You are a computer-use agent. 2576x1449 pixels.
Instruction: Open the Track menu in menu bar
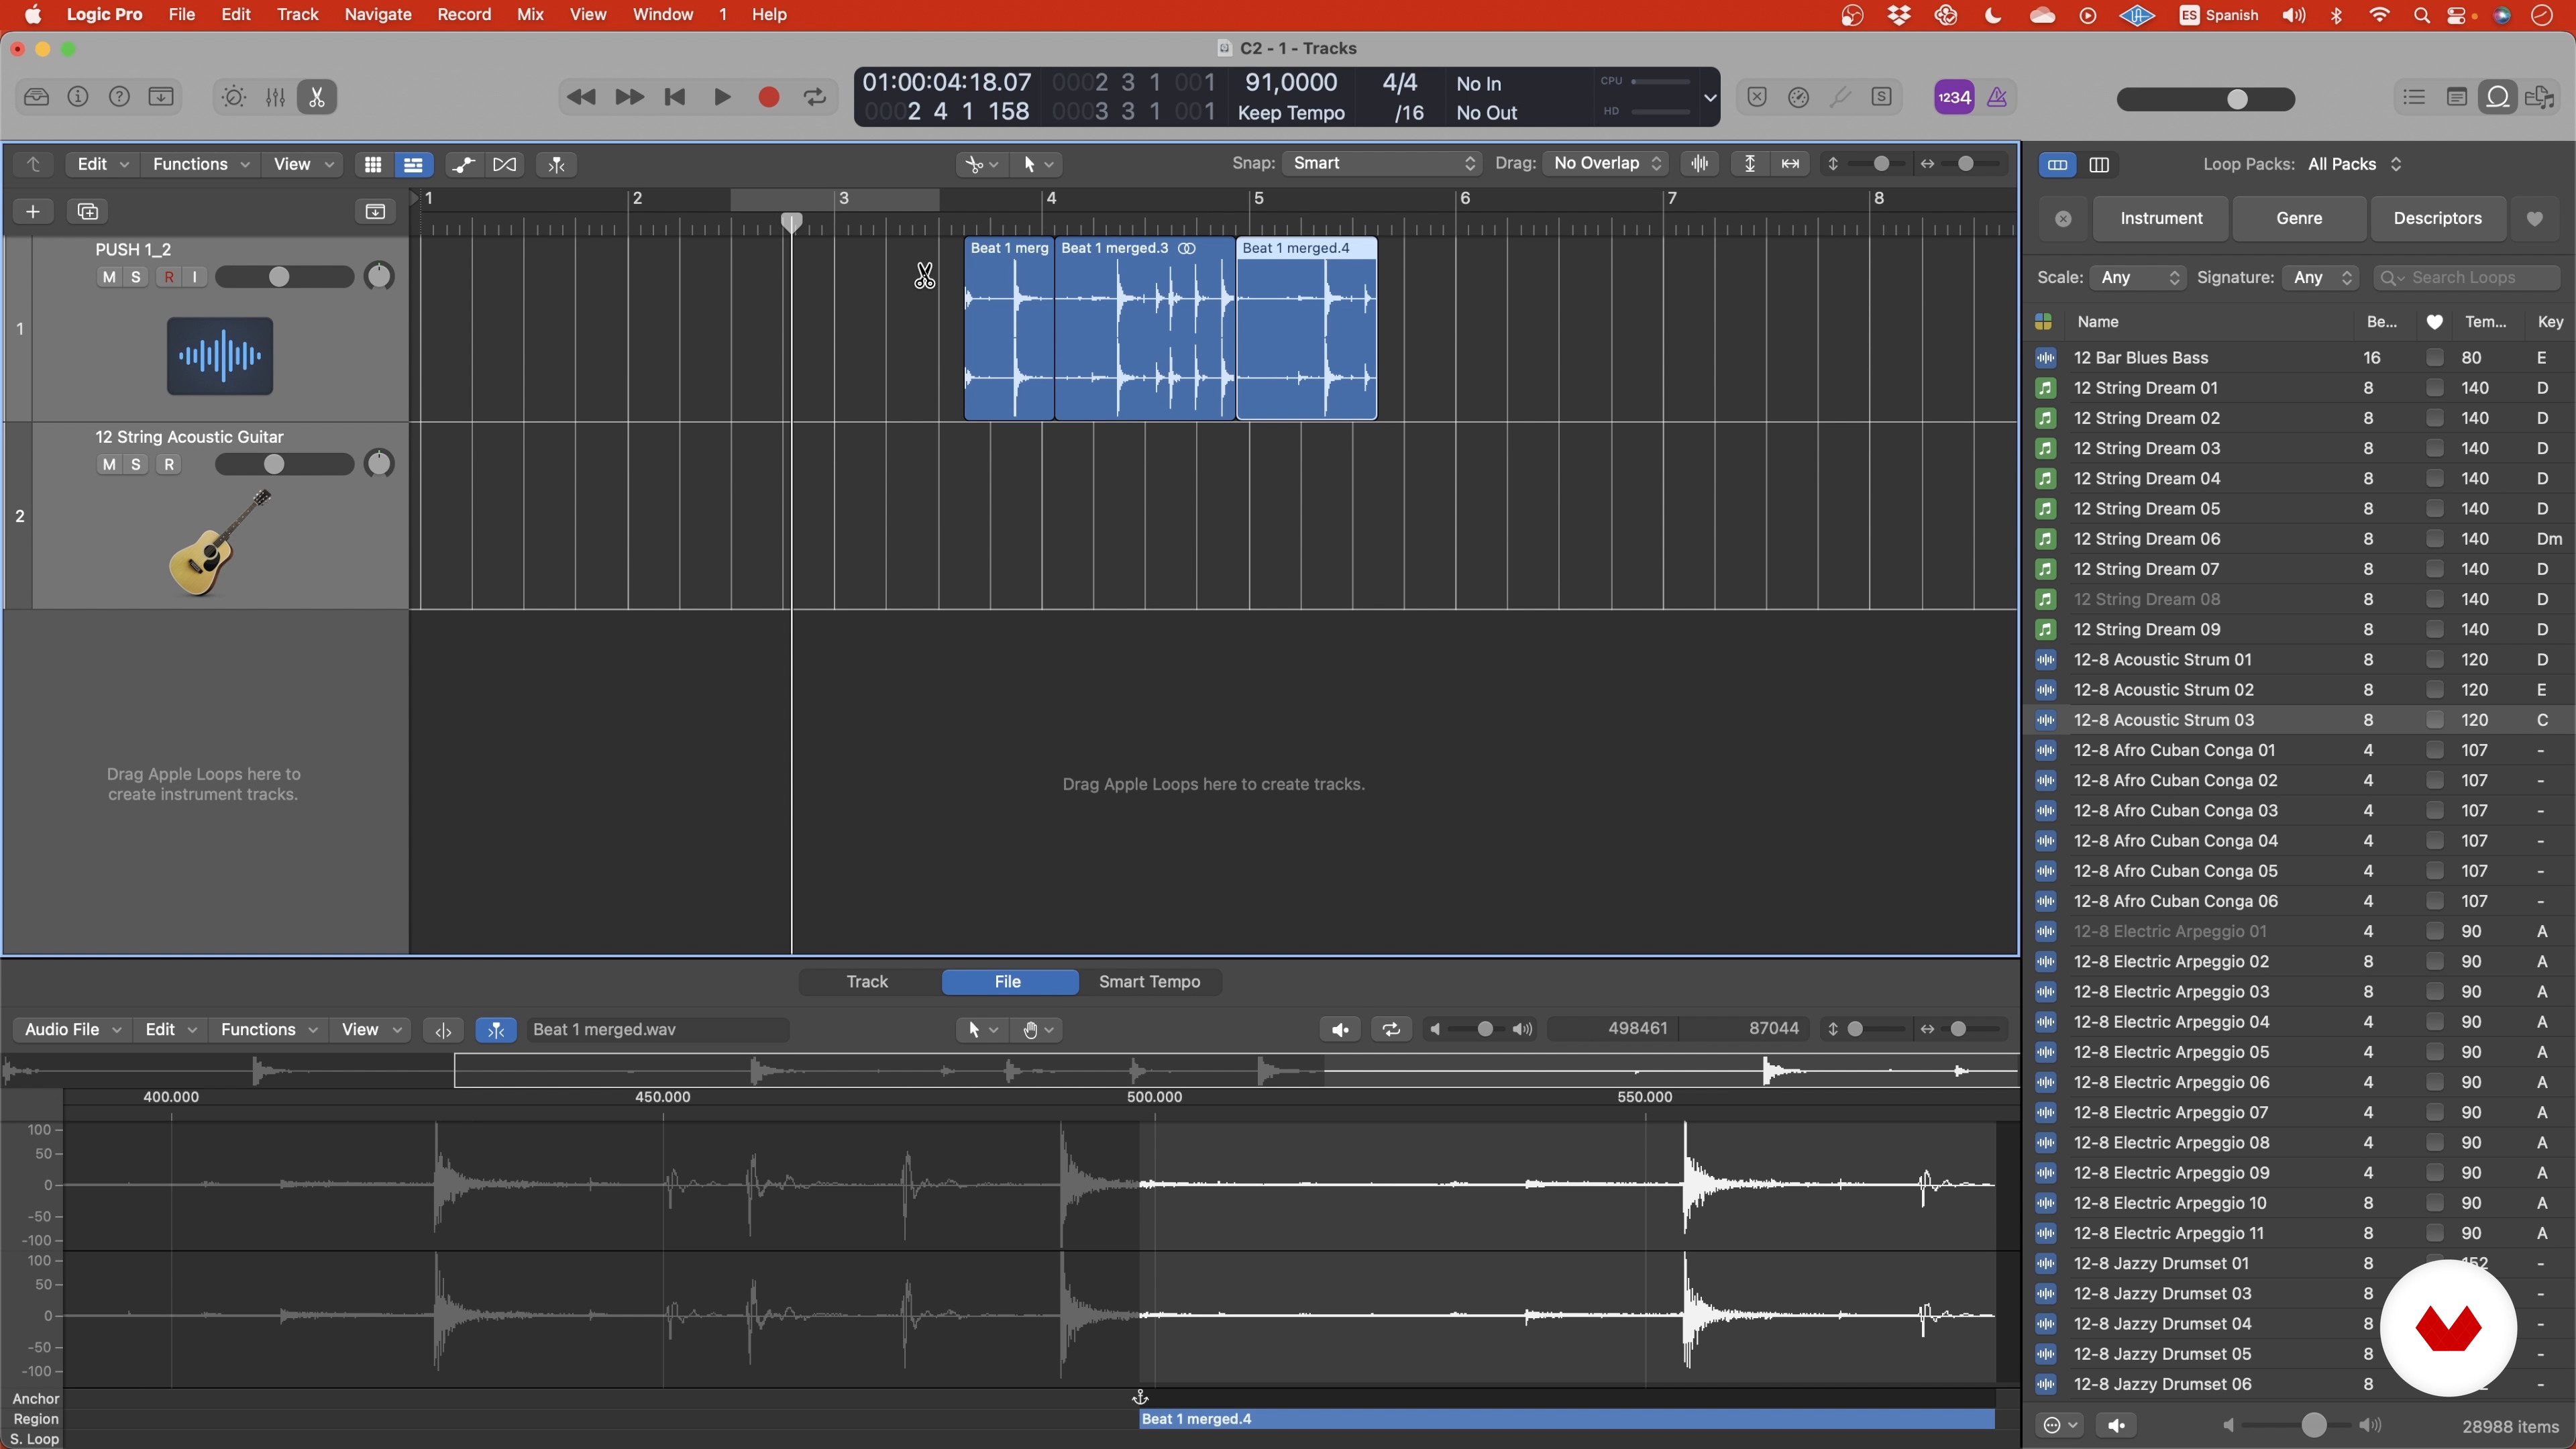point(297,14)
